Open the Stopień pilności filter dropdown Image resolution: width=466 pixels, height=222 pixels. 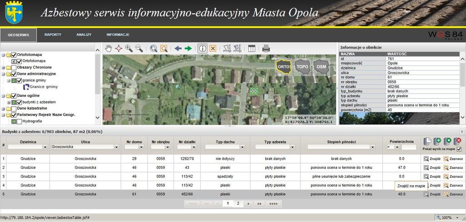pos(373,147)
